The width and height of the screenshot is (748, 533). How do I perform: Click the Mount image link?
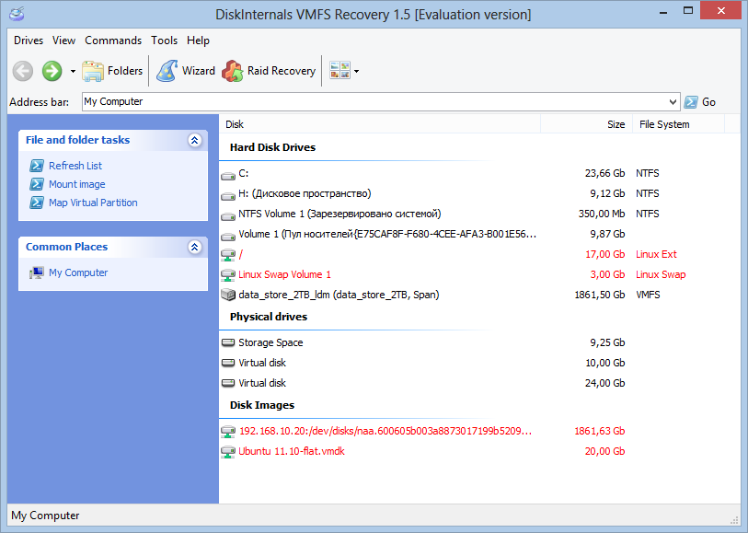click(76, 184)
